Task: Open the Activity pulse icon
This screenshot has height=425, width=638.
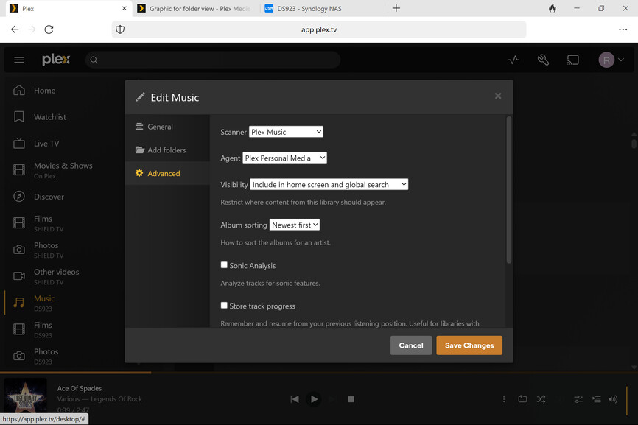Action: [x=513, y=60]
